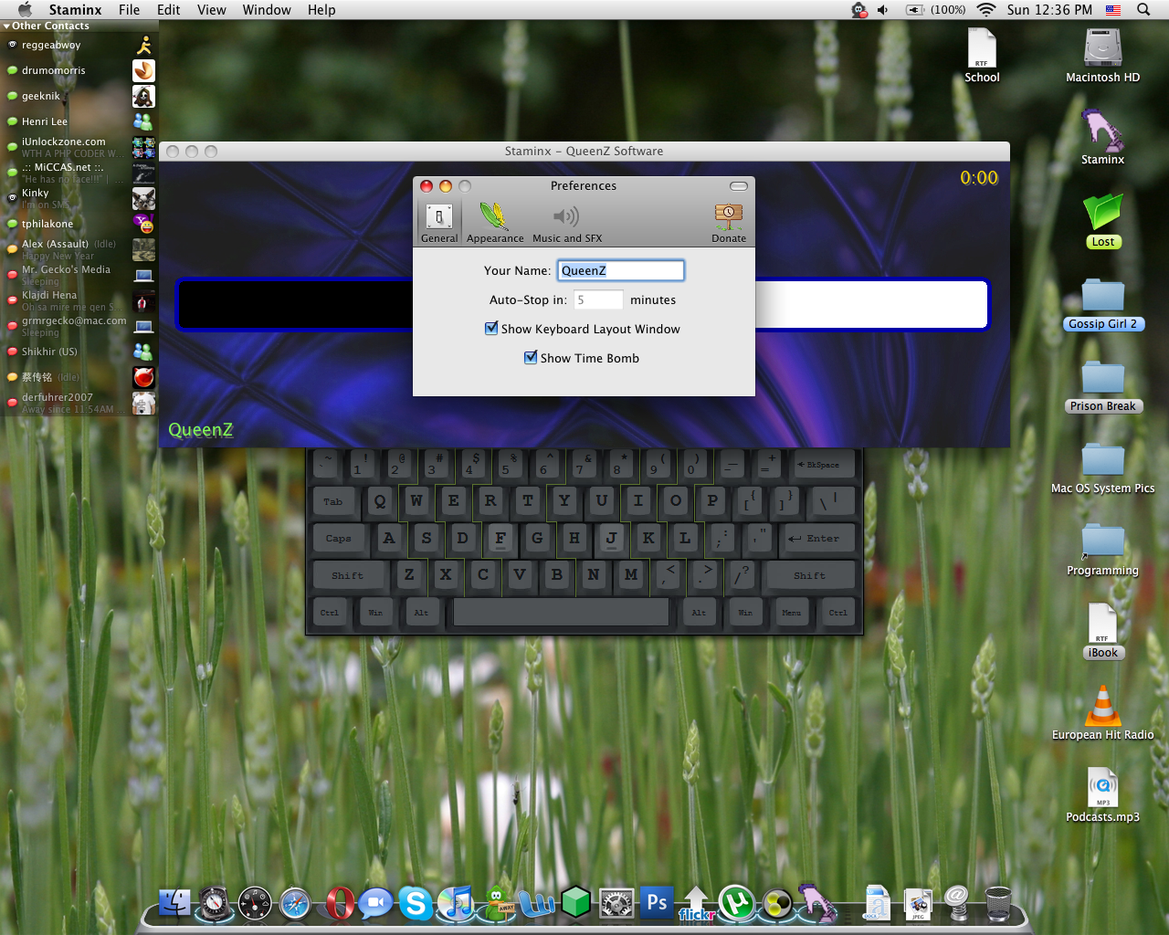The width and height of the screenshot is (1169, 935).
Task: Open Apple menu
Action: click(x=25, y=10)
